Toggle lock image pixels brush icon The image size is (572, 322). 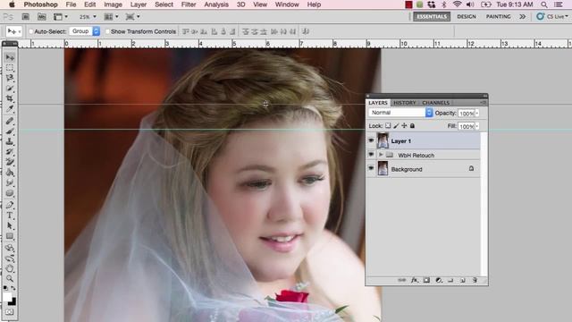pyautogui.click(x=396, y=125)
